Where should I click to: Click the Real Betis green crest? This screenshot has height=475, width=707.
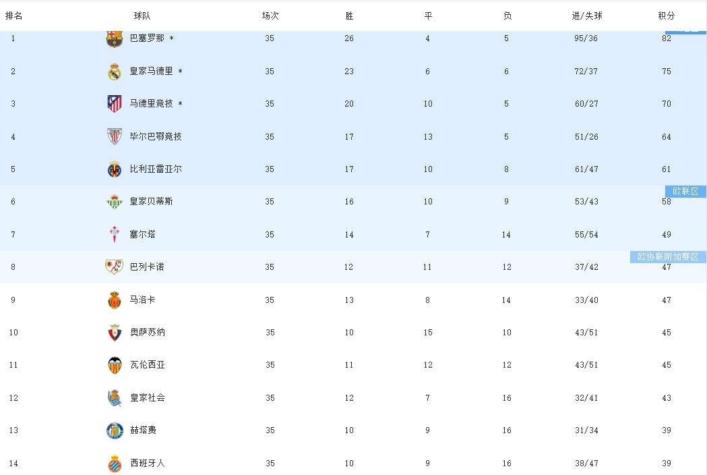tap(115, 202)
